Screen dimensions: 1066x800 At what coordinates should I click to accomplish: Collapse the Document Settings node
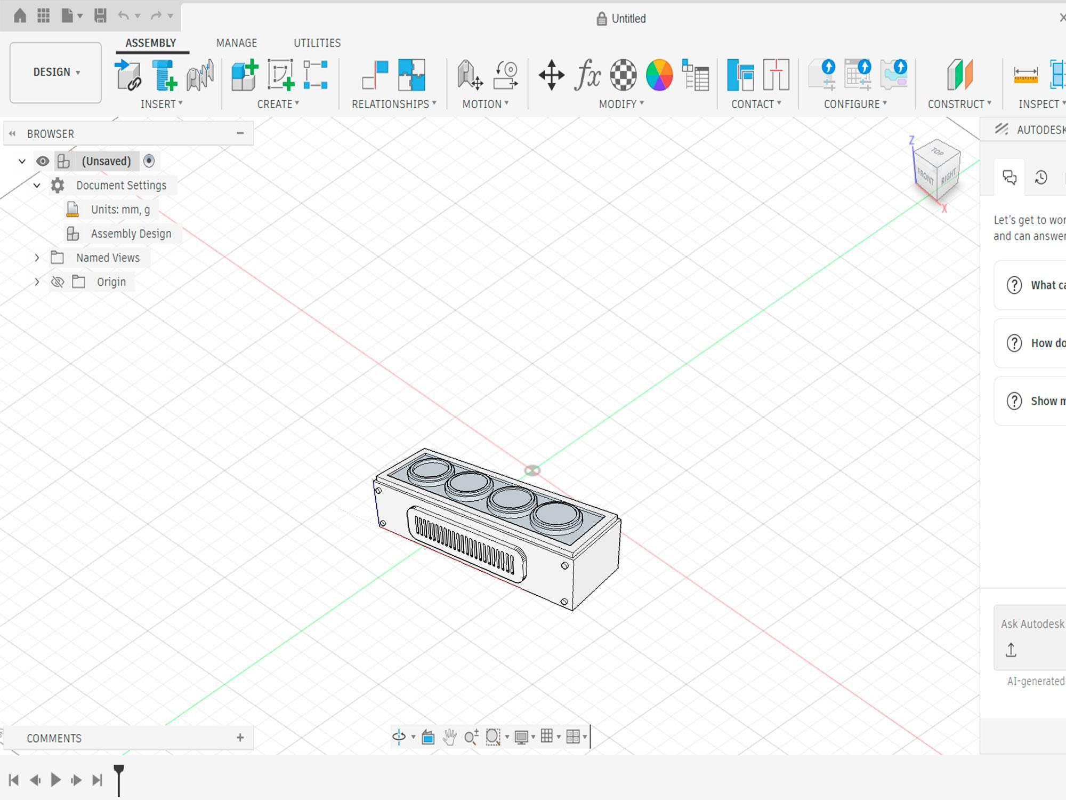point(37,185)
